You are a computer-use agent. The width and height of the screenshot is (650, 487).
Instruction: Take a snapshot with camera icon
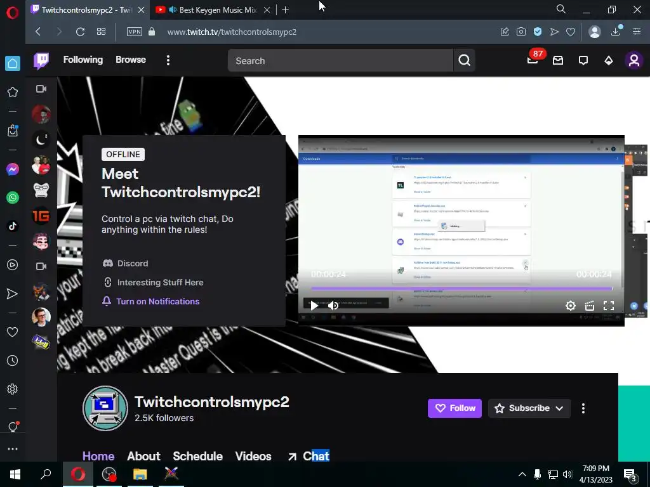521,32
